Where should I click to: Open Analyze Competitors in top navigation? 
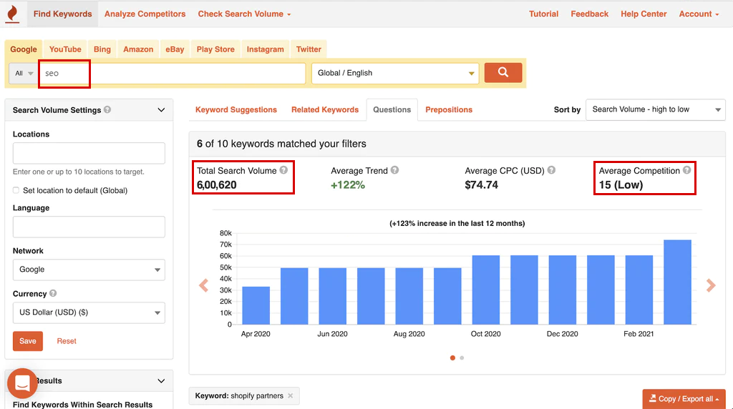pyautogui.click(x=145, y=14)
